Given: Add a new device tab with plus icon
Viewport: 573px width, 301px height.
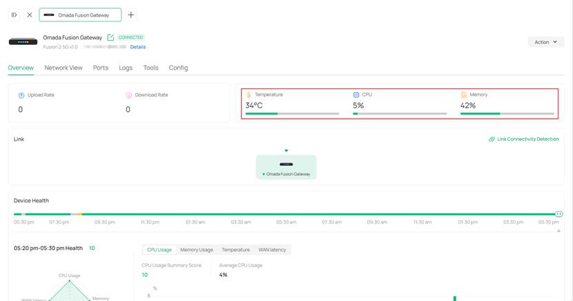Looking at the screenshot, I should pyautogui.click(x=131, y=15).
